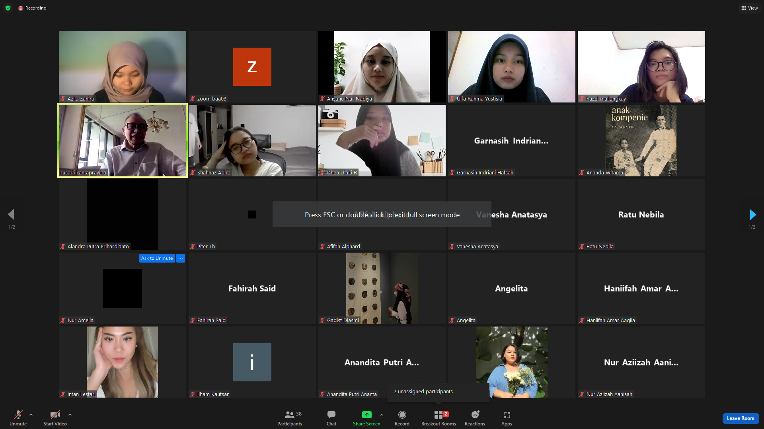Click the 2 unassigned participants tooltip
Screen dimensions: 764x429
pos(438,392)
